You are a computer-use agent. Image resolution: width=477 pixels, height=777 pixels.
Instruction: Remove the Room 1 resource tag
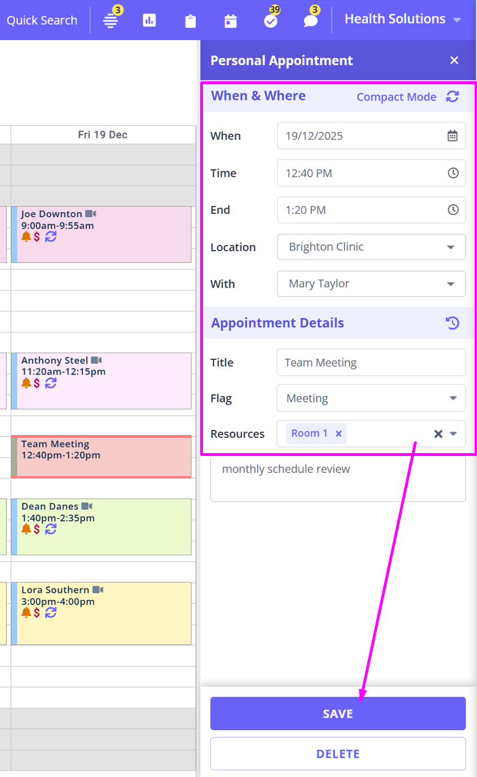click(x=339, y=434)
